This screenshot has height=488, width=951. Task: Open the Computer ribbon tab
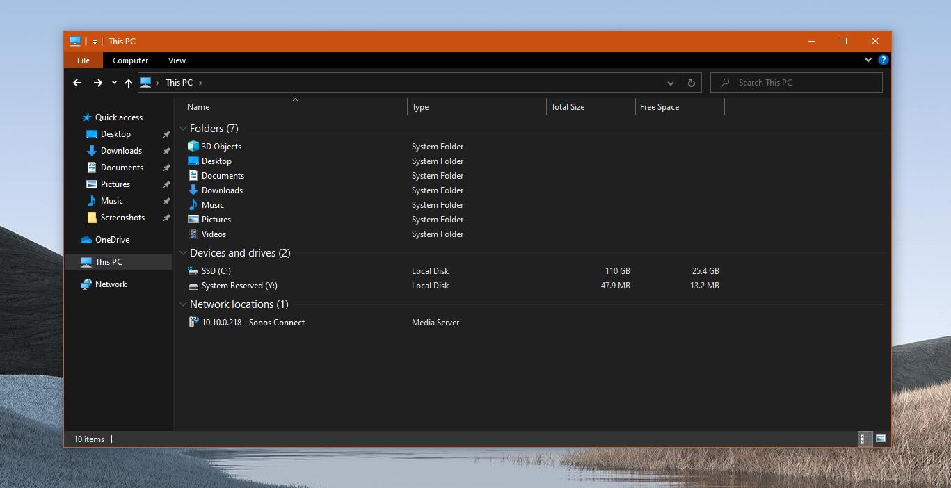(x=131, y=60)
